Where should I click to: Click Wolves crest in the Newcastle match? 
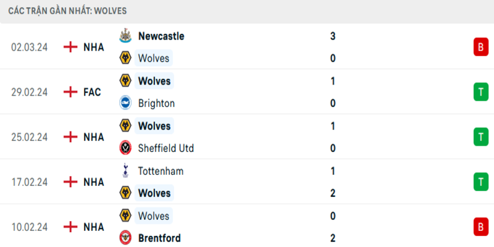click(x=125, y=59)
